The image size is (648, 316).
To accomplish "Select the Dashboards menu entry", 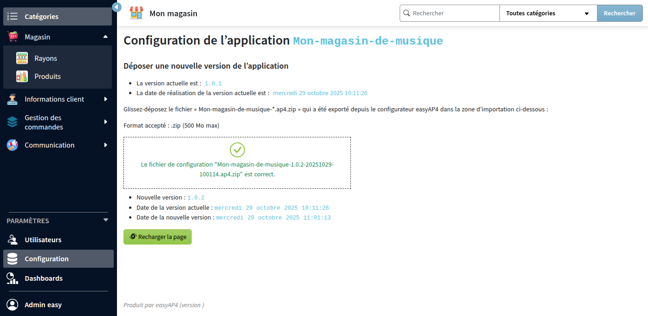I will [x=44, y=278].
